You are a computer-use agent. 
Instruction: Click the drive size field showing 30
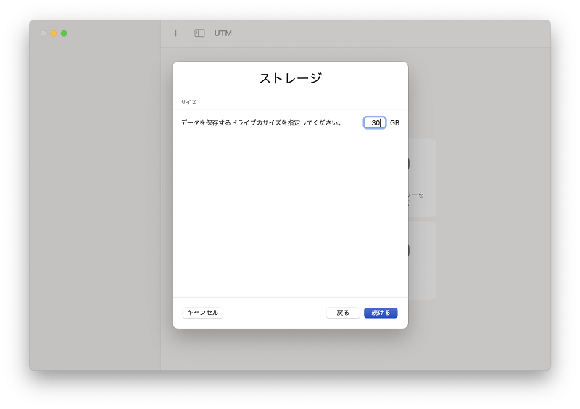(x=375, y=122)
